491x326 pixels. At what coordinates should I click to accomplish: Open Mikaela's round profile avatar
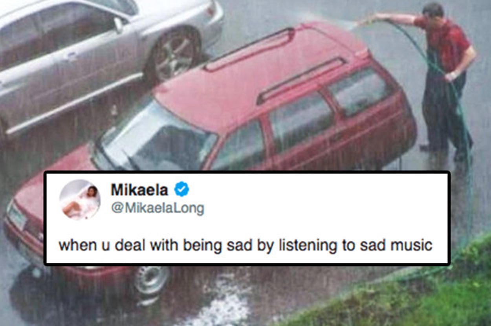(80, 200)
